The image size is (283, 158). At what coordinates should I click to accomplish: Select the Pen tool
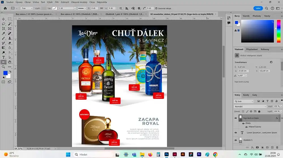pyautogui.click(x=10, y=53)
